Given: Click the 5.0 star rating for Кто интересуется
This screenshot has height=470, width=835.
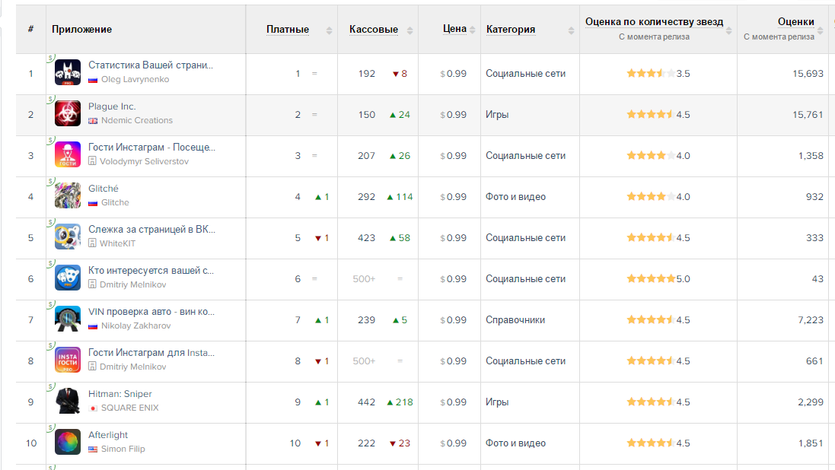Looking at the screenshot, I should [x=658, y=279].
